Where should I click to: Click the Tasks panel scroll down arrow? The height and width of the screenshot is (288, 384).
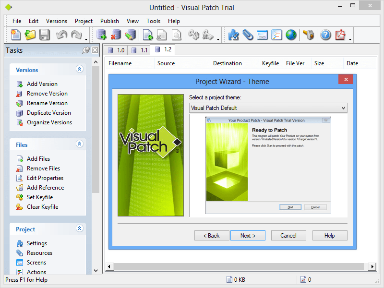(96, 271)
